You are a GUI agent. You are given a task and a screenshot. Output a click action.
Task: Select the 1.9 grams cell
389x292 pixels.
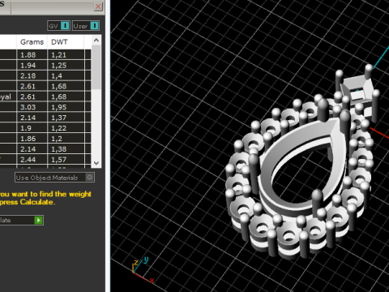pyautogui.click(x=32, y=128)
